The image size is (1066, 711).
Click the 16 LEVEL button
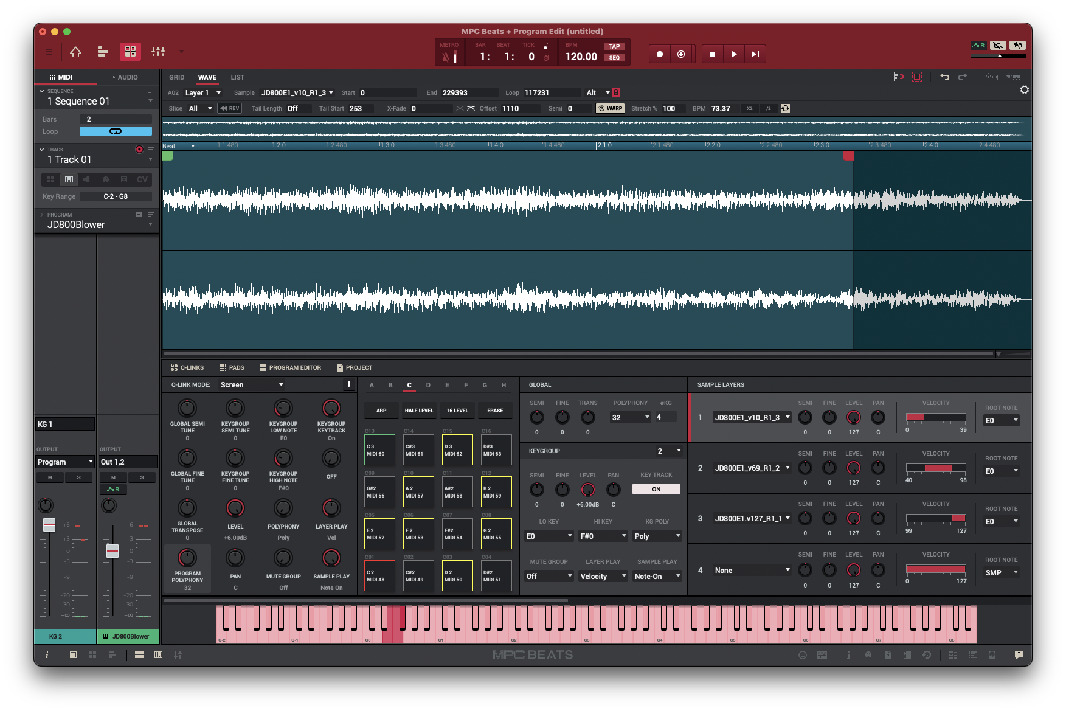457,411
